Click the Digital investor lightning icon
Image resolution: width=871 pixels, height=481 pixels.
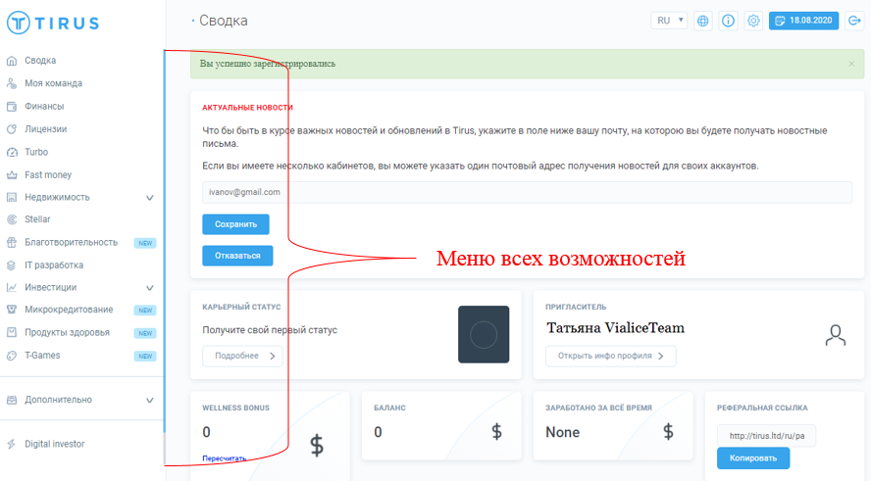click(x=12, y=444)
